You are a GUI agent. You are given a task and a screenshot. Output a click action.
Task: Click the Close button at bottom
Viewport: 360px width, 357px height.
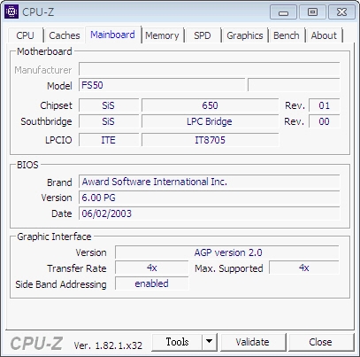click(x=321, y=342)
